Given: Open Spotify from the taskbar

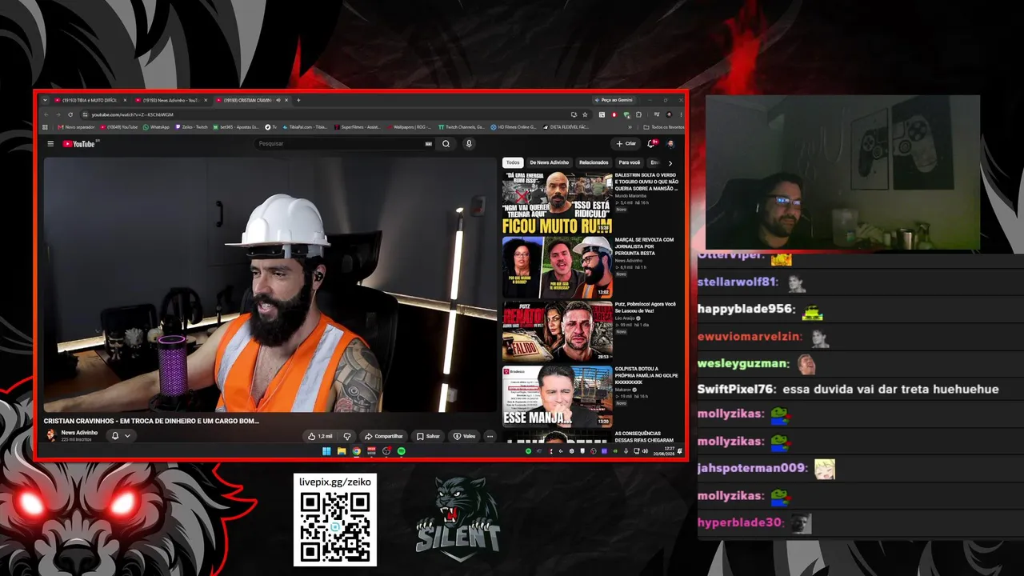Looking at the screenshot, I should (402, 451).
